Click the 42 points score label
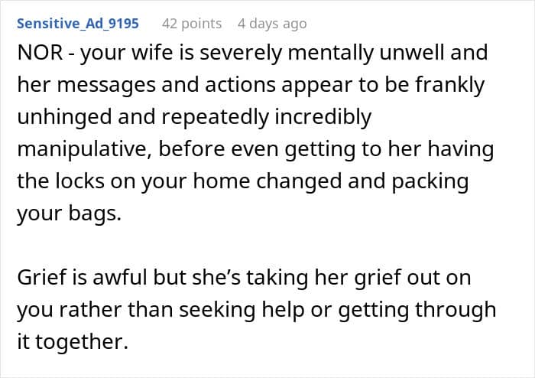The image size is (535, 378). (192, 24)
